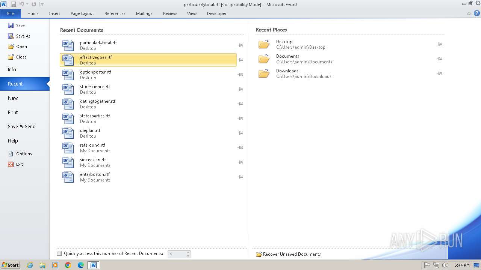Screen dimensions: 481x270
Task: Click the Word Help question mark icon
Action: 476,13
